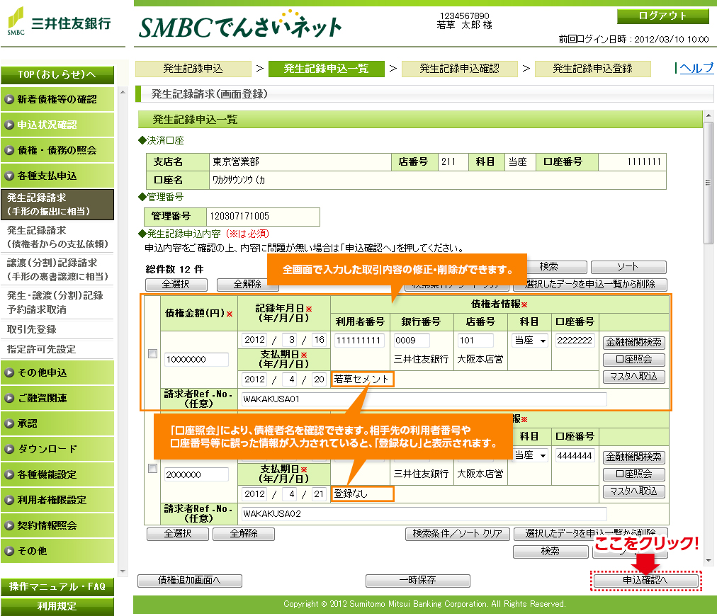This screenshot has height=616, width=717.
Task: Open 指定許可先設定 menu item
Action: [x=57, y=349]
